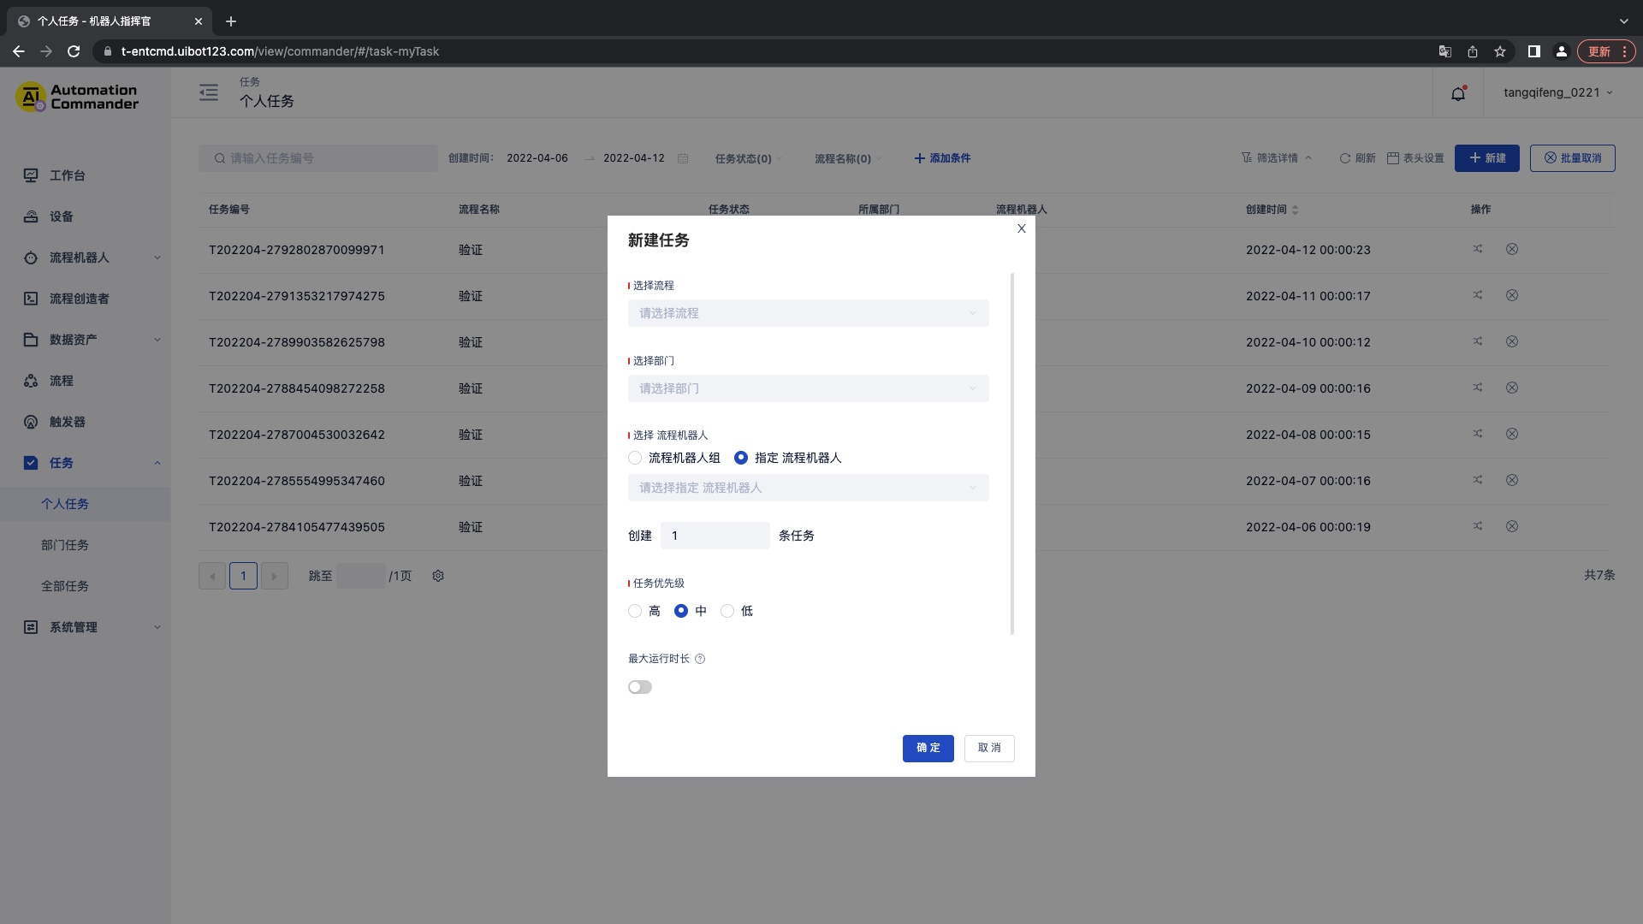Click the task number search field
This screenshot has height=924, width=1643.
pos(318,158)
